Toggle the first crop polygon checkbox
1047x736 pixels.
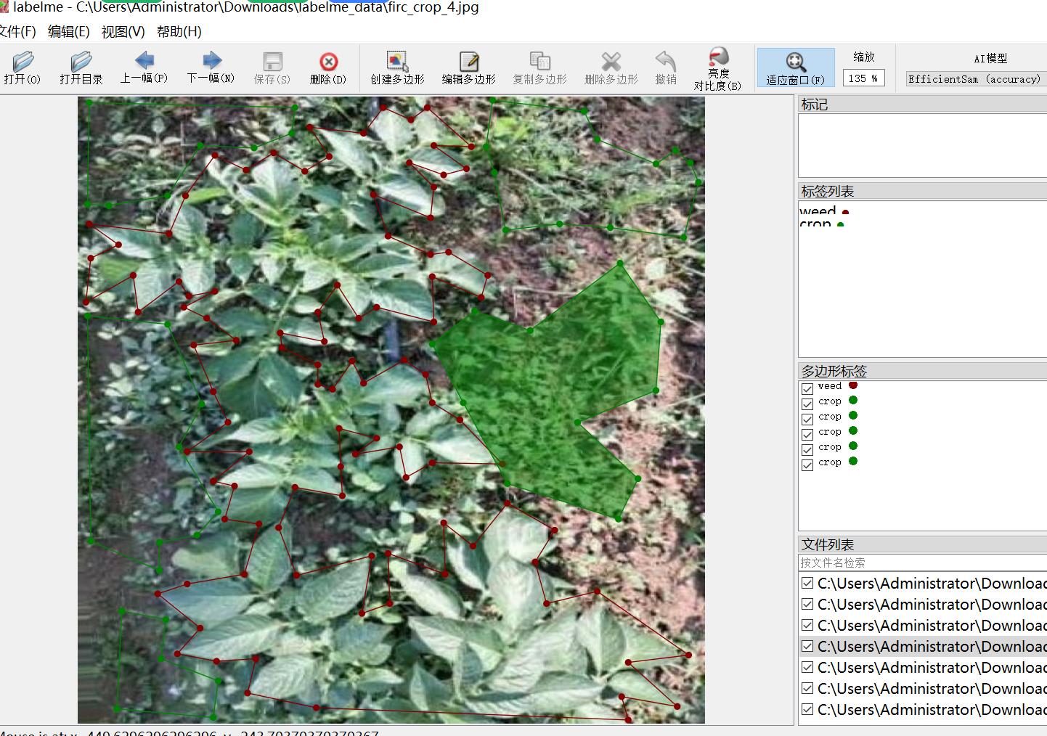coord(807,404)
